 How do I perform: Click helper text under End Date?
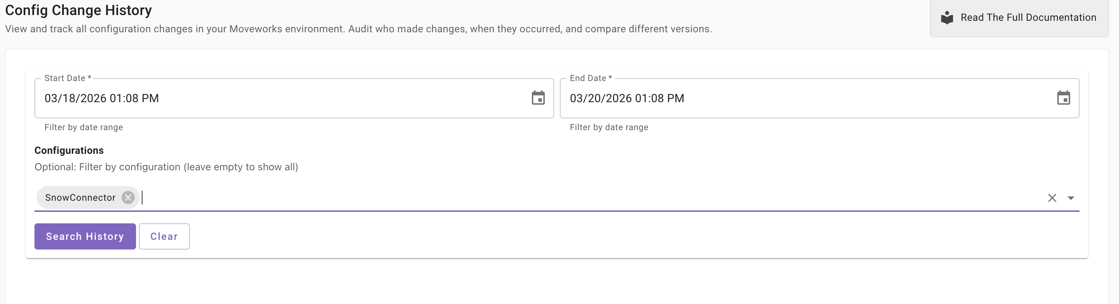coord(609,128)
